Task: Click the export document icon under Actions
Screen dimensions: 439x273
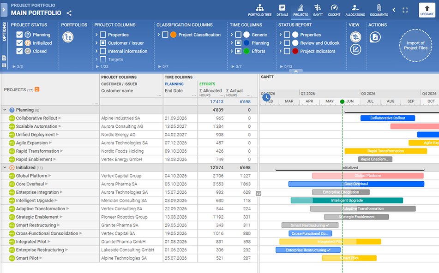Action: click(x=375, y=37)
